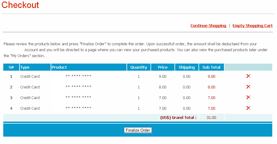Click the Product column header

click(59, 67)
